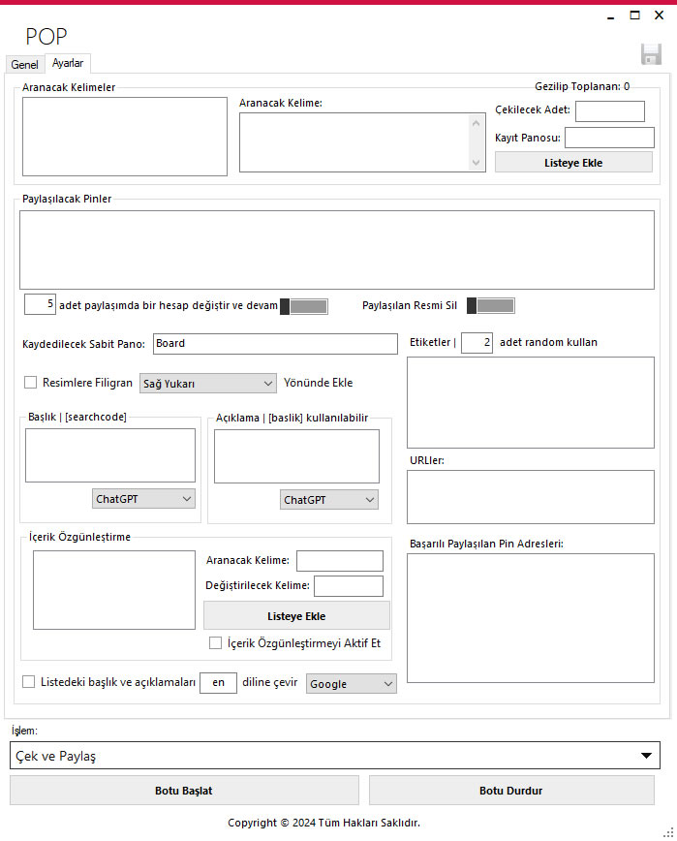Close the POP window

660,16
